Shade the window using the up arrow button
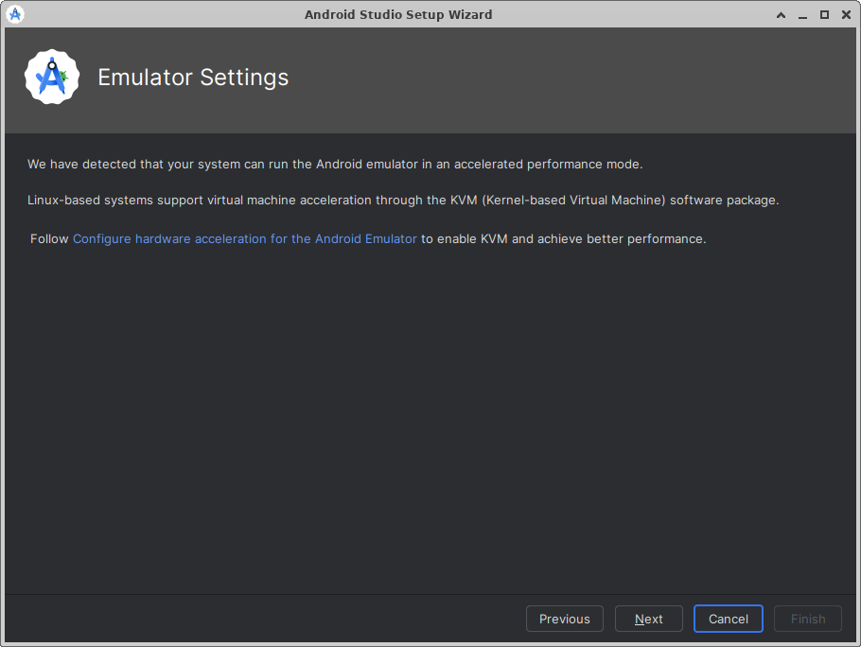The height and width of the screenshot is (647, 861). point(782,15)
